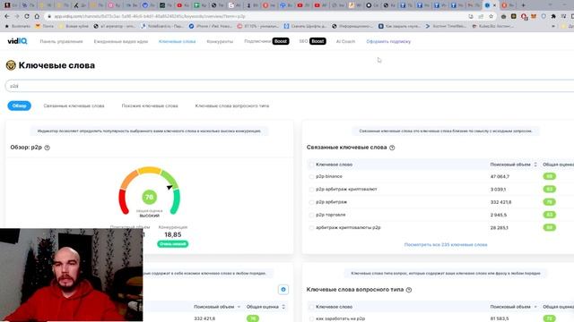Click Boost badge next to SEO
The height and width of the screenshot is (322, 574).
point(317,41)
